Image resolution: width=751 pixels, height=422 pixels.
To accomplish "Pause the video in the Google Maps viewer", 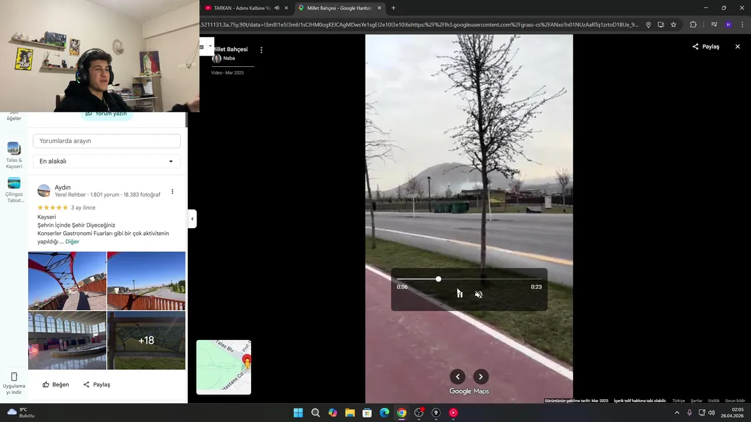I will point(460,294).
